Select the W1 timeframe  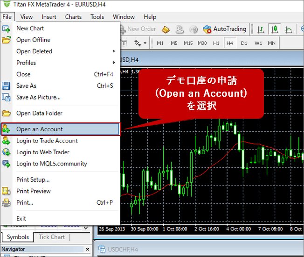pos(258,43)
